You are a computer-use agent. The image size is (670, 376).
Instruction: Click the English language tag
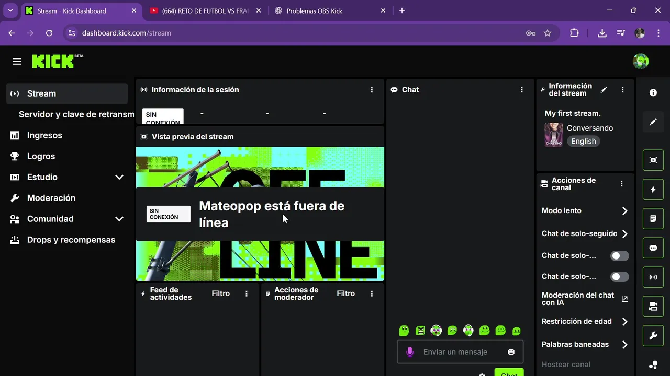point(583,141)
